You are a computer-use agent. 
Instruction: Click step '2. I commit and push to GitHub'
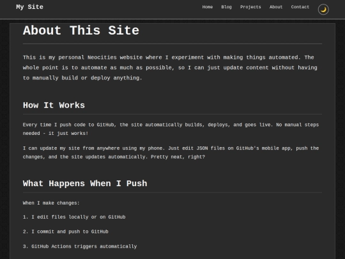(x=66, y=232)
